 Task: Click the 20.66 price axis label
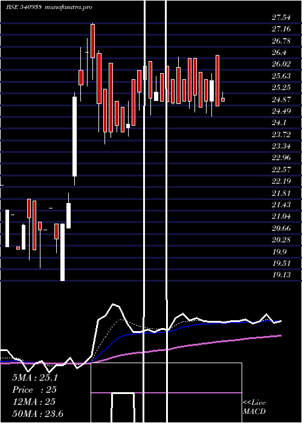tap(281, 228)
